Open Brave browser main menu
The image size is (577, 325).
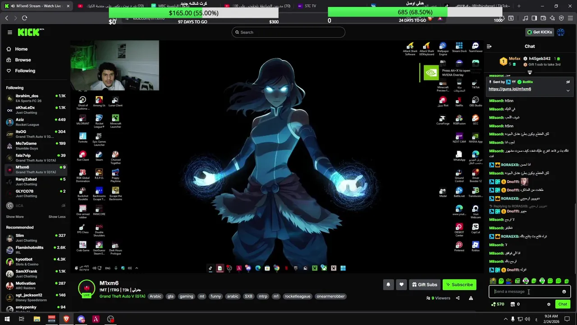[570, 18]
